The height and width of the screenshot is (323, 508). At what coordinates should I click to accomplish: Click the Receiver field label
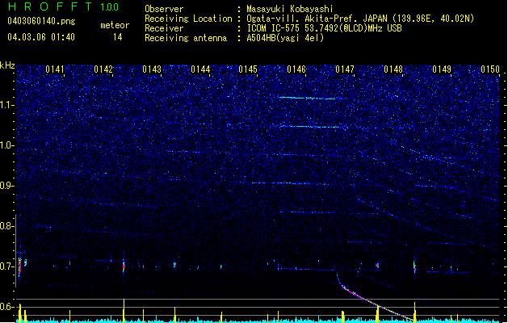point(164,28)
